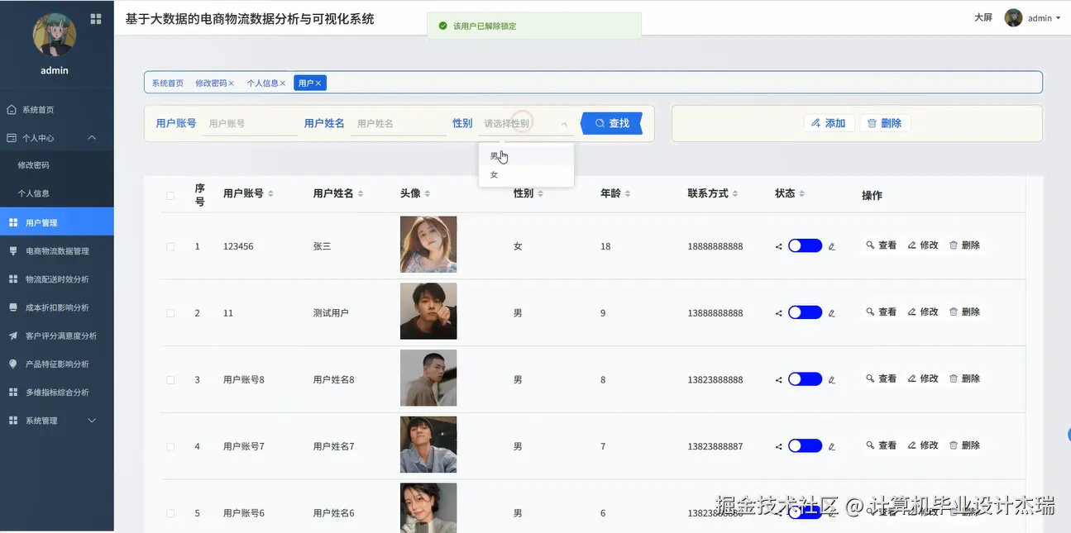
Task: Sort by 性别 using its header arrows
Action: pos(540,193)
